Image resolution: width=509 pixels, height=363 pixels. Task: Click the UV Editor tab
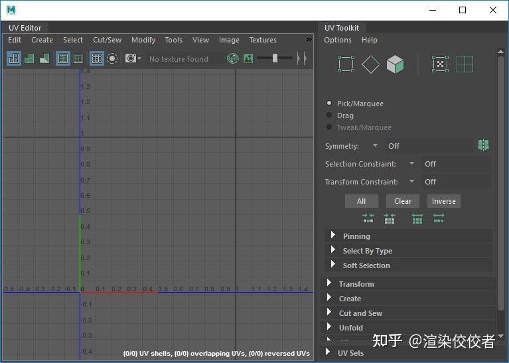pyautogui.click(x=25, y=28)
